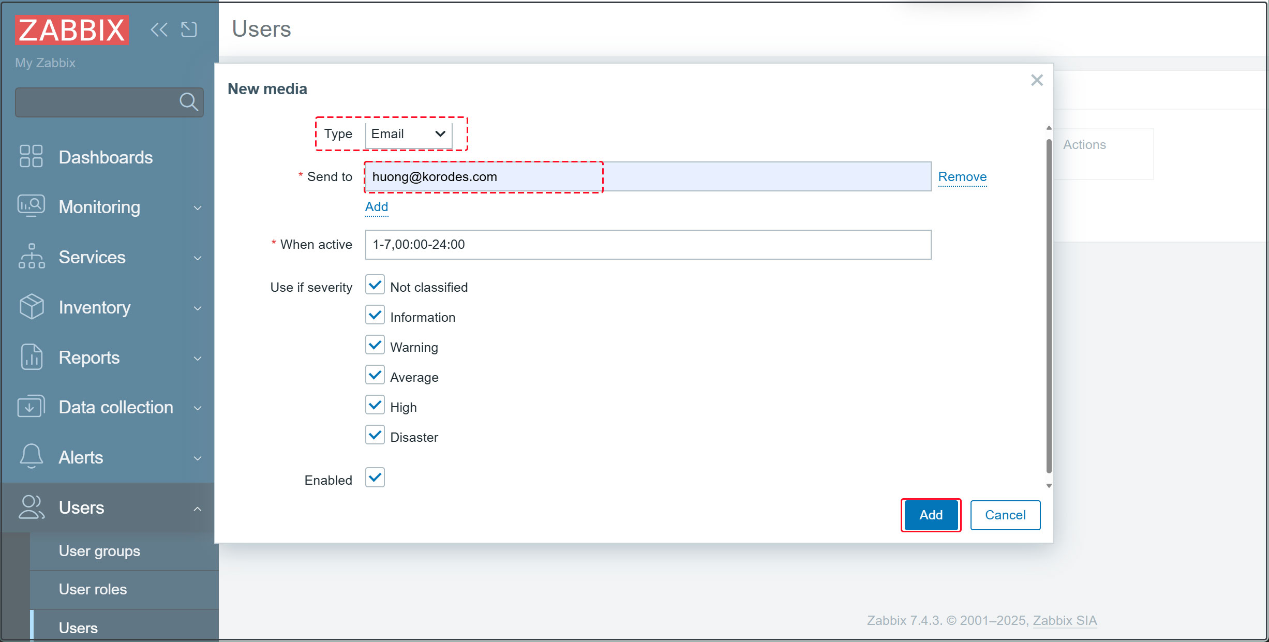
Task: Expand the Data collection section chevron
Action: [x=197, y=408]
